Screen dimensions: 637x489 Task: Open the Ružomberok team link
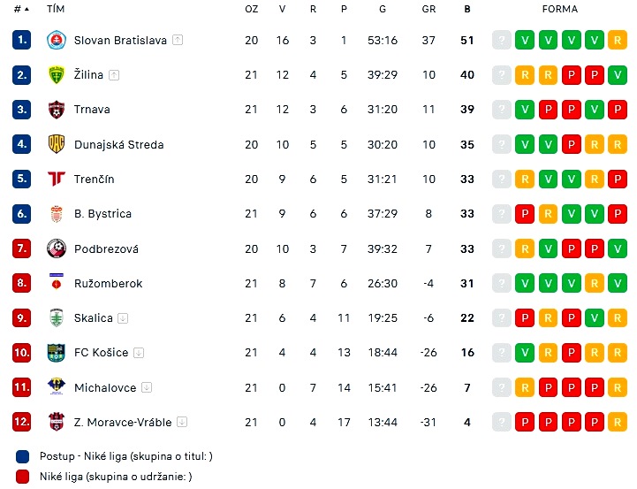pos(108,283)
